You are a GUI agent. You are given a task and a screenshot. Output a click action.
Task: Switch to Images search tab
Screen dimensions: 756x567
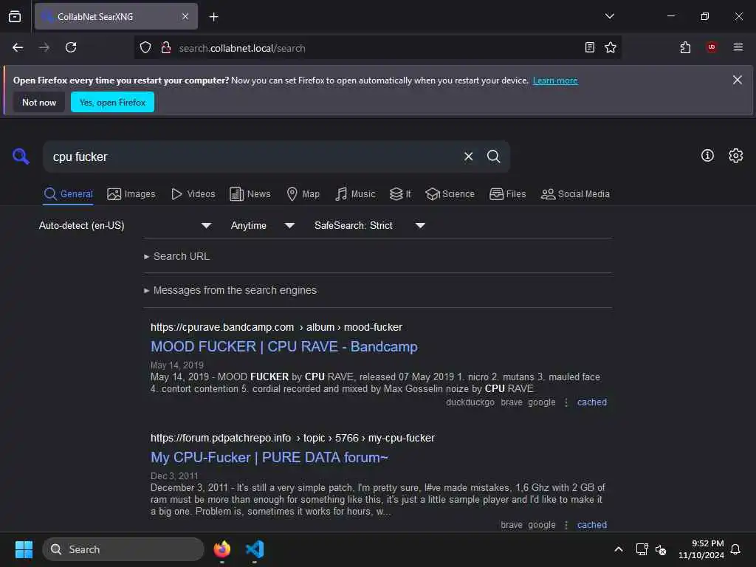(x=131, y=194)
